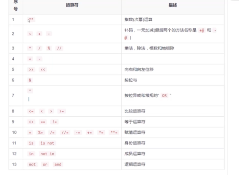
Task: Click the != not-equal operator
Action: pos(54,122)
